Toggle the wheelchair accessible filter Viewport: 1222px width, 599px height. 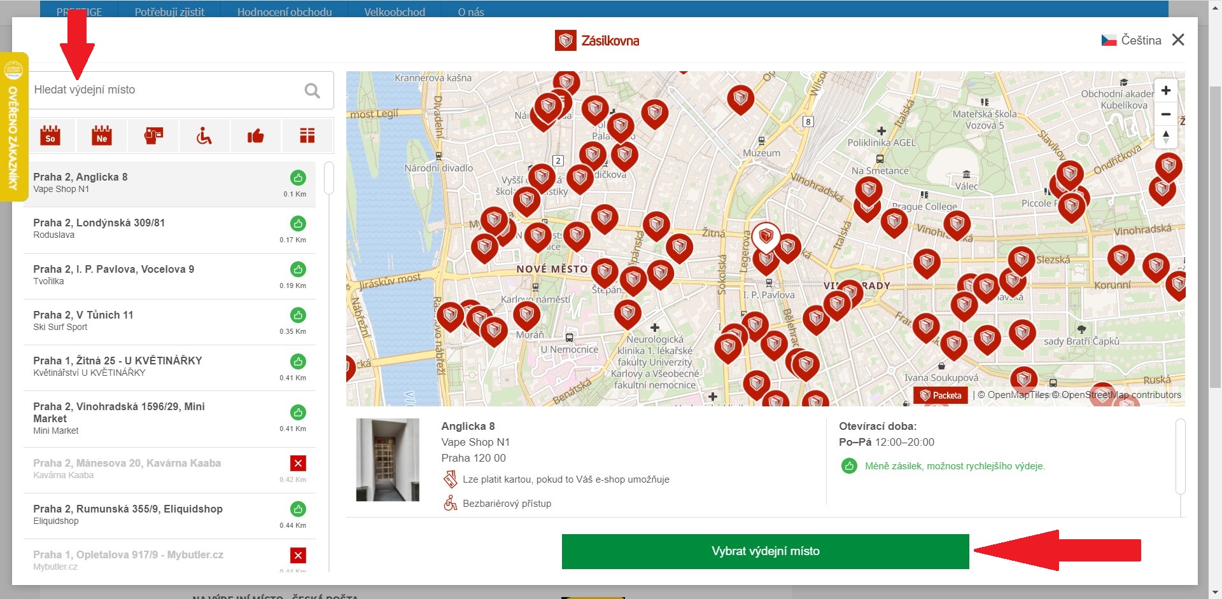click(x=204, y=135)
